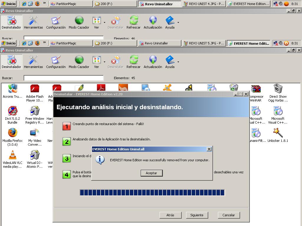Click the red step 1 icon

point(67,126)
